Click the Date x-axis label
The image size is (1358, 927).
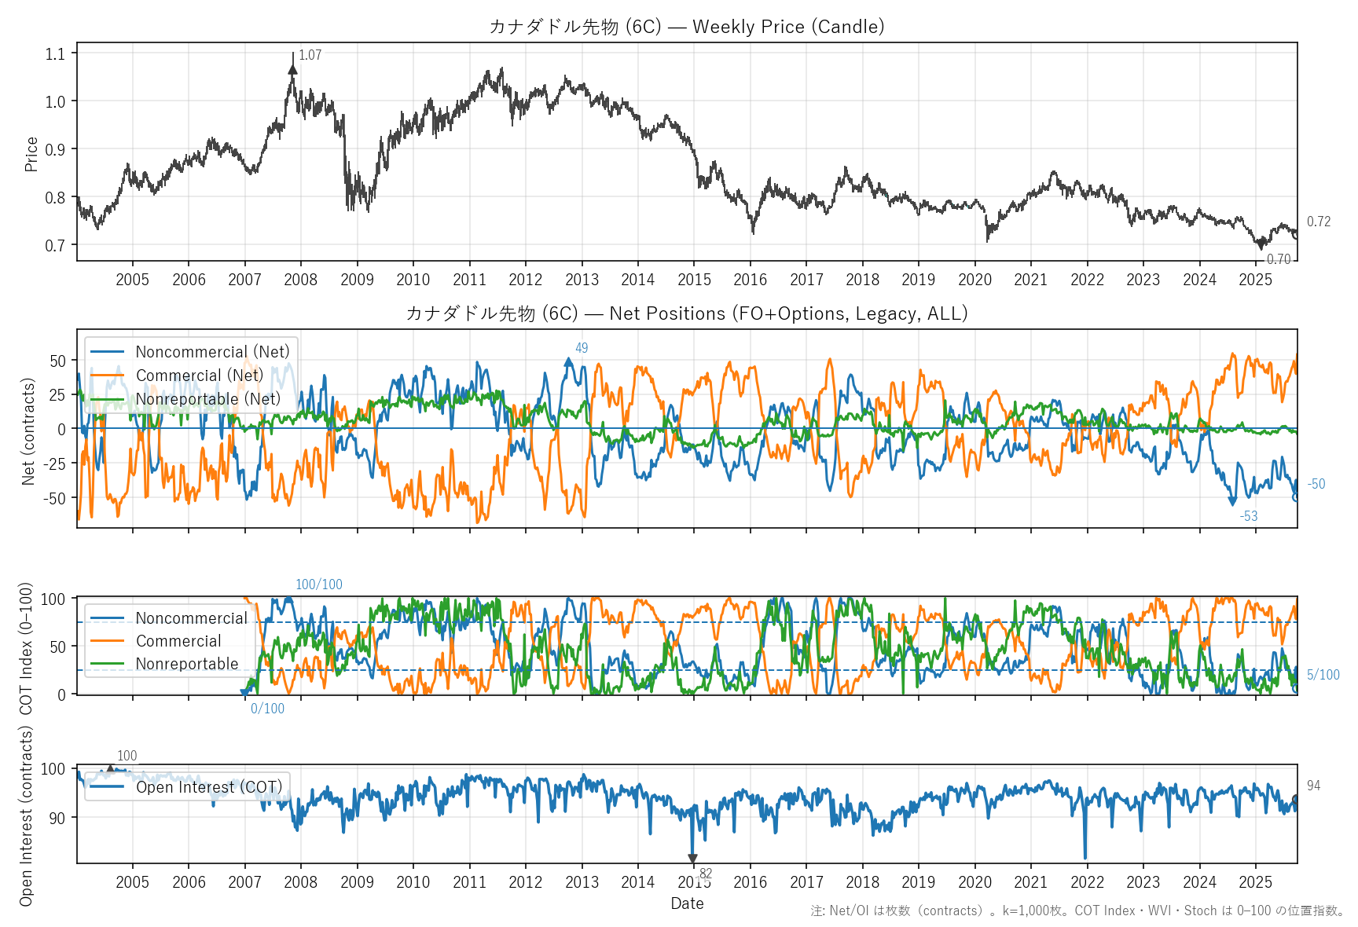coord(687,903)
